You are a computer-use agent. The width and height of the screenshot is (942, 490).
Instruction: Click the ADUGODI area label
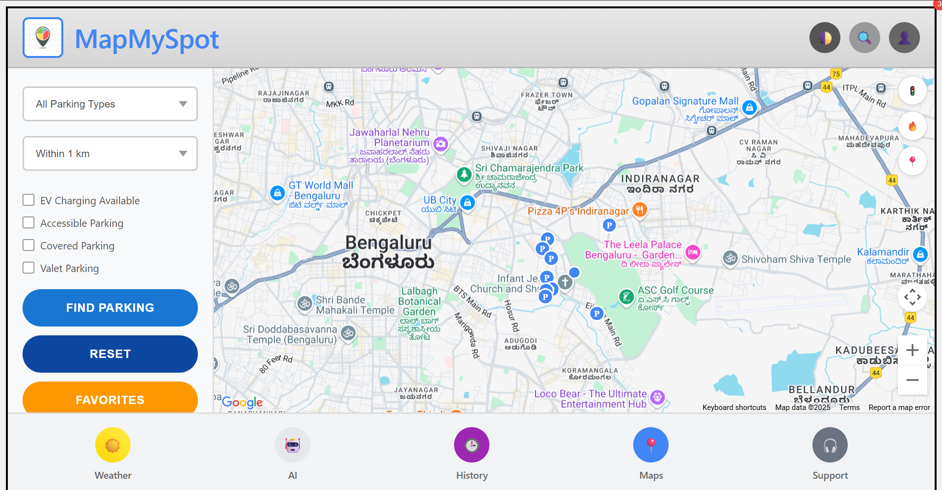click(x=520, y=344)
